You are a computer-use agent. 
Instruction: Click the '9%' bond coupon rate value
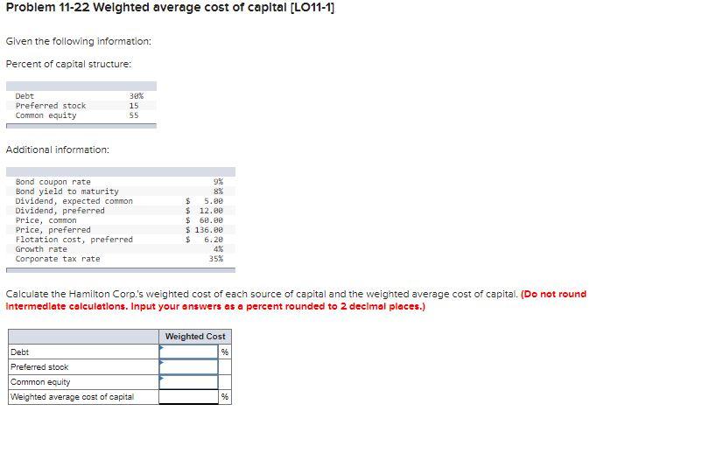[x=218, y=182]
